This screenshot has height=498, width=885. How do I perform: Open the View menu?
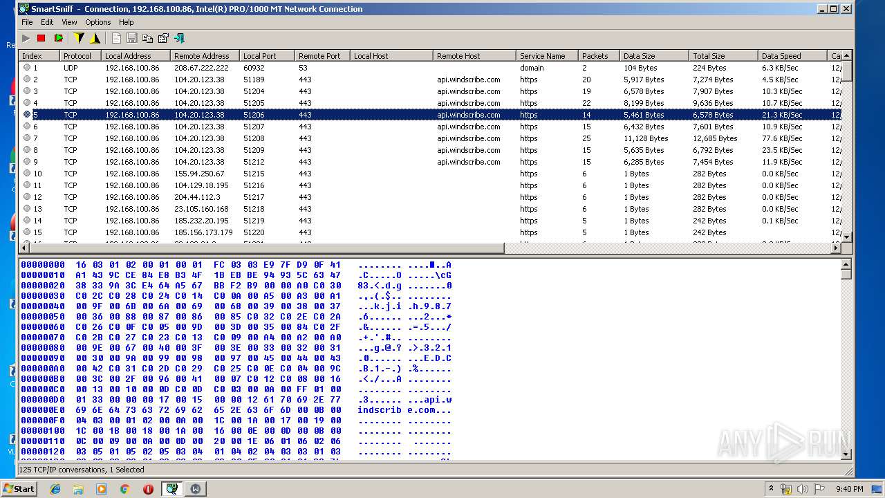[x=69, y=22]
